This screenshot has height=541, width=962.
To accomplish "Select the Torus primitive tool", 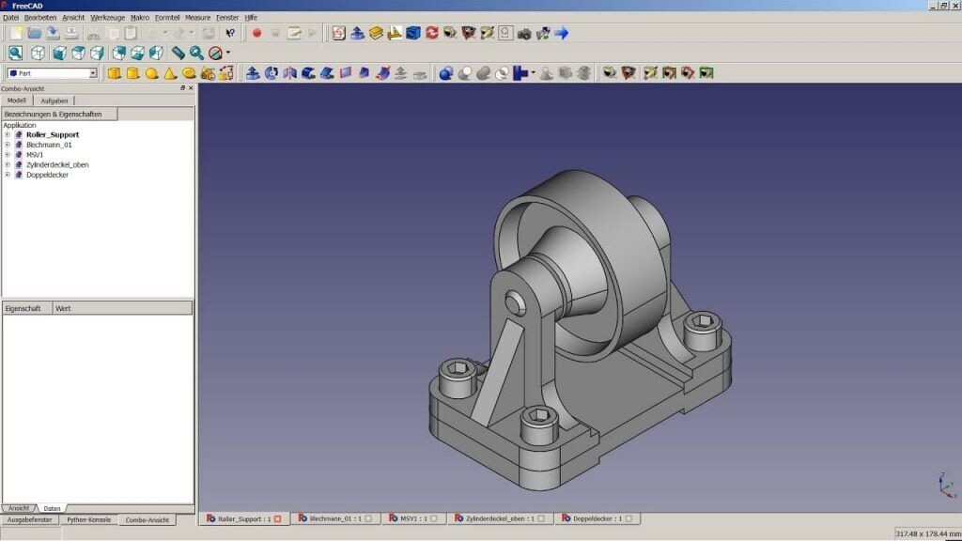I will 188,72.
